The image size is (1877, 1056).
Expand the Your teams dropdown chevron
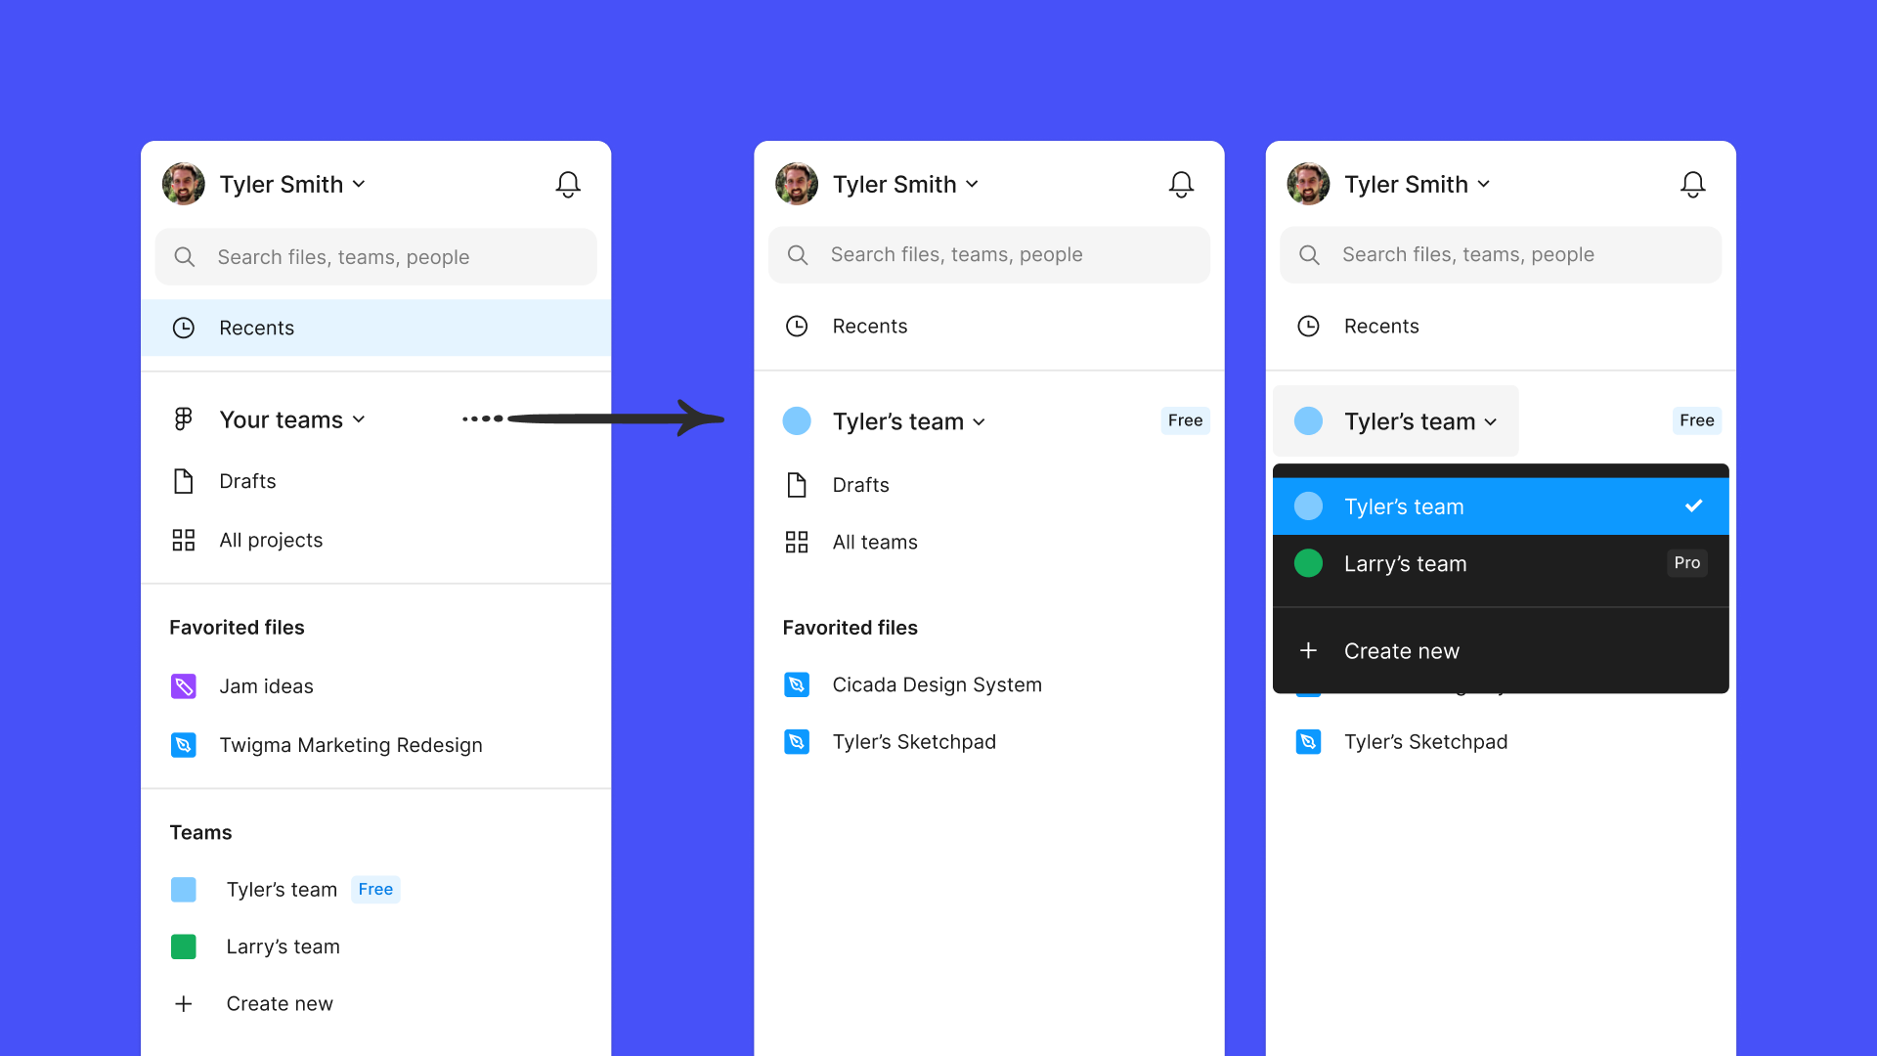(x=359, y=419)
